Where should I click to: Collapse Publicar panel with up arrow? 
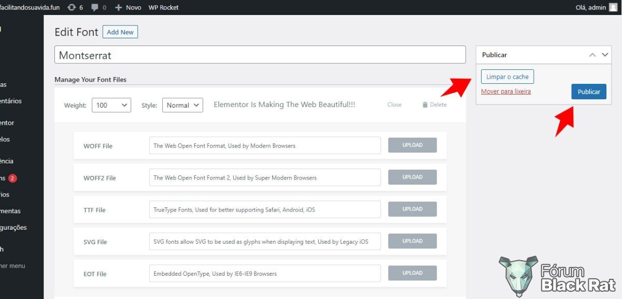(x=593, y=54)
